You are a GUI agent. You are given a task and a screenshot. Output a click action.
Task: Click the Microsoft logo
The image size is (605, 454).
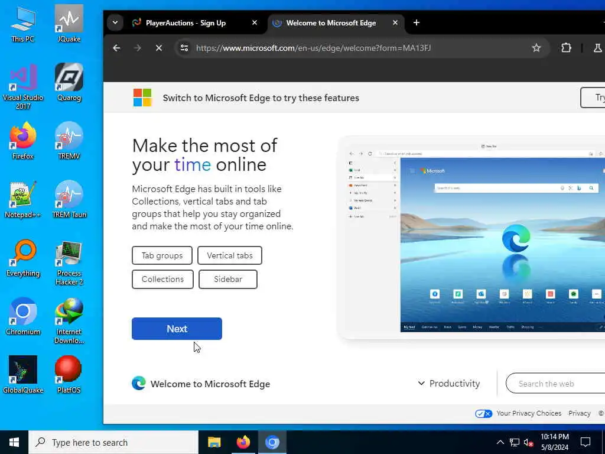click(142, 98)
